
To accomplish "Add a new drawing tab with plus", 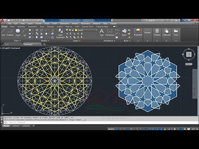I will pyautogui.click(x=44, y=44).
